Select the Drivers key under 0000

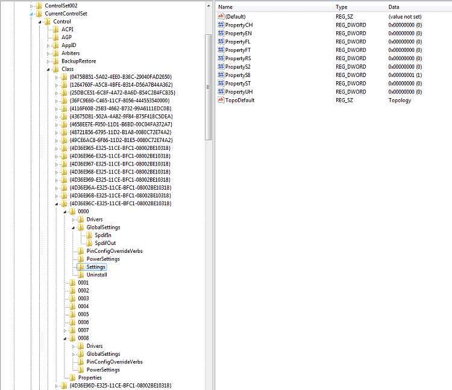pos(95,219)
